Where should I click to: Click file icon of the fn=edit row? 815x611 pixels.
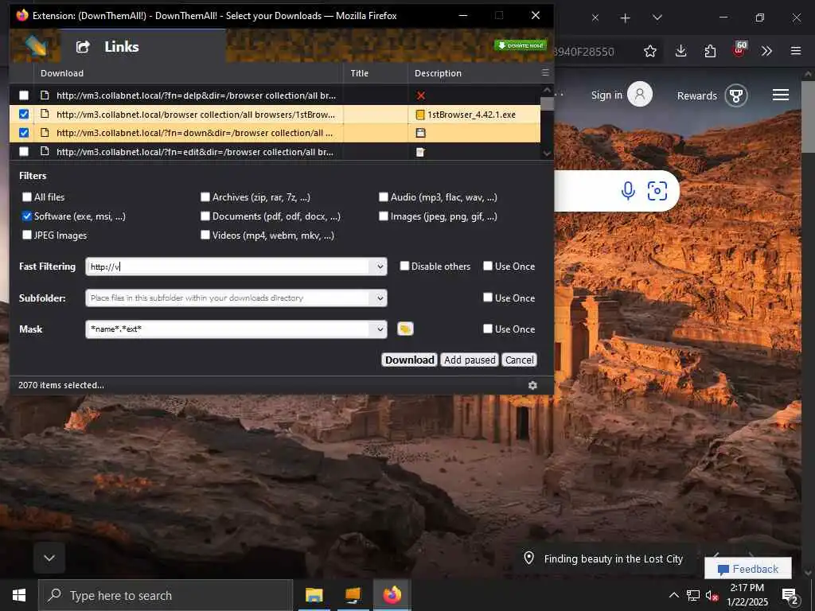[45, 152]
